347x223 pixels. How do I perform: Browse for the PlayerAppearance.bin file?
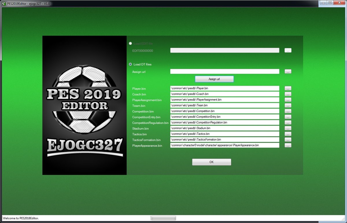point(288,145)
